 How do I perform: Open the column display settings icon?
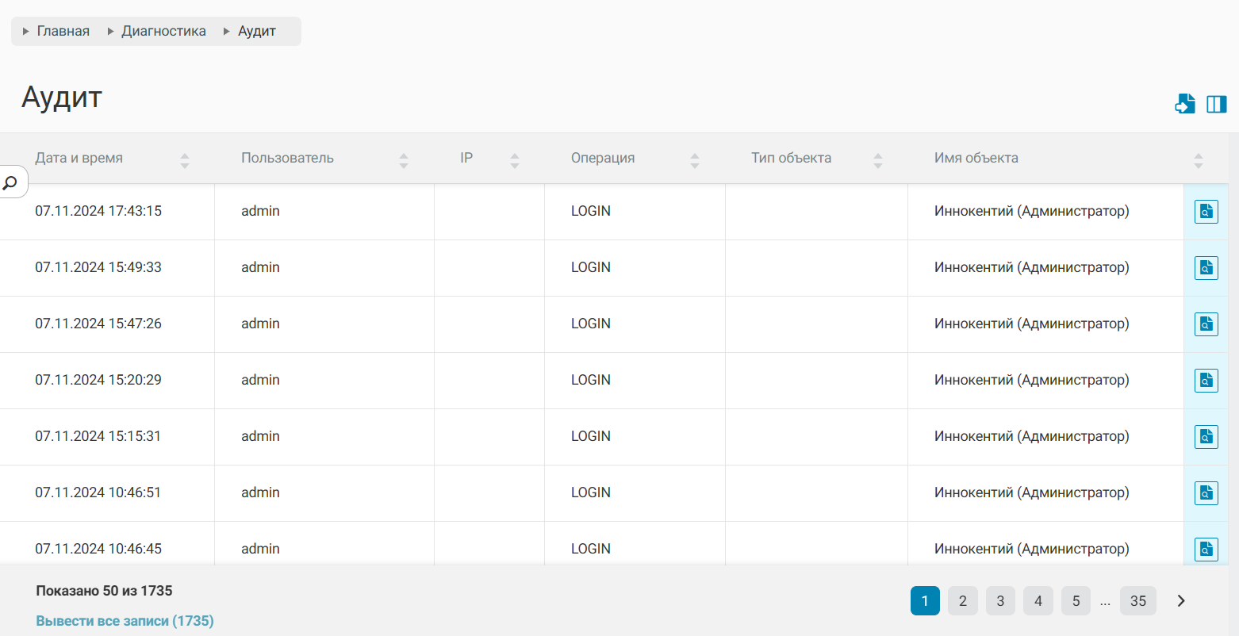(1216, 104)
